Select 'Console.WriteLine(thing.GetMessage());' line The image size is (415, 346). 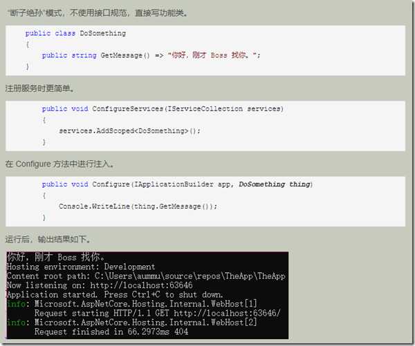point(138,206)
